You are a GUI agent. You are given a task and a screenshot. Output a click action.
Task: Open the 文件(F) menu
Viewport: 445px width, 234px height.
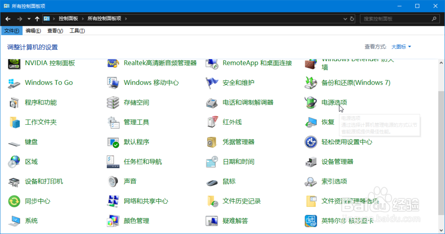point(12,31)
